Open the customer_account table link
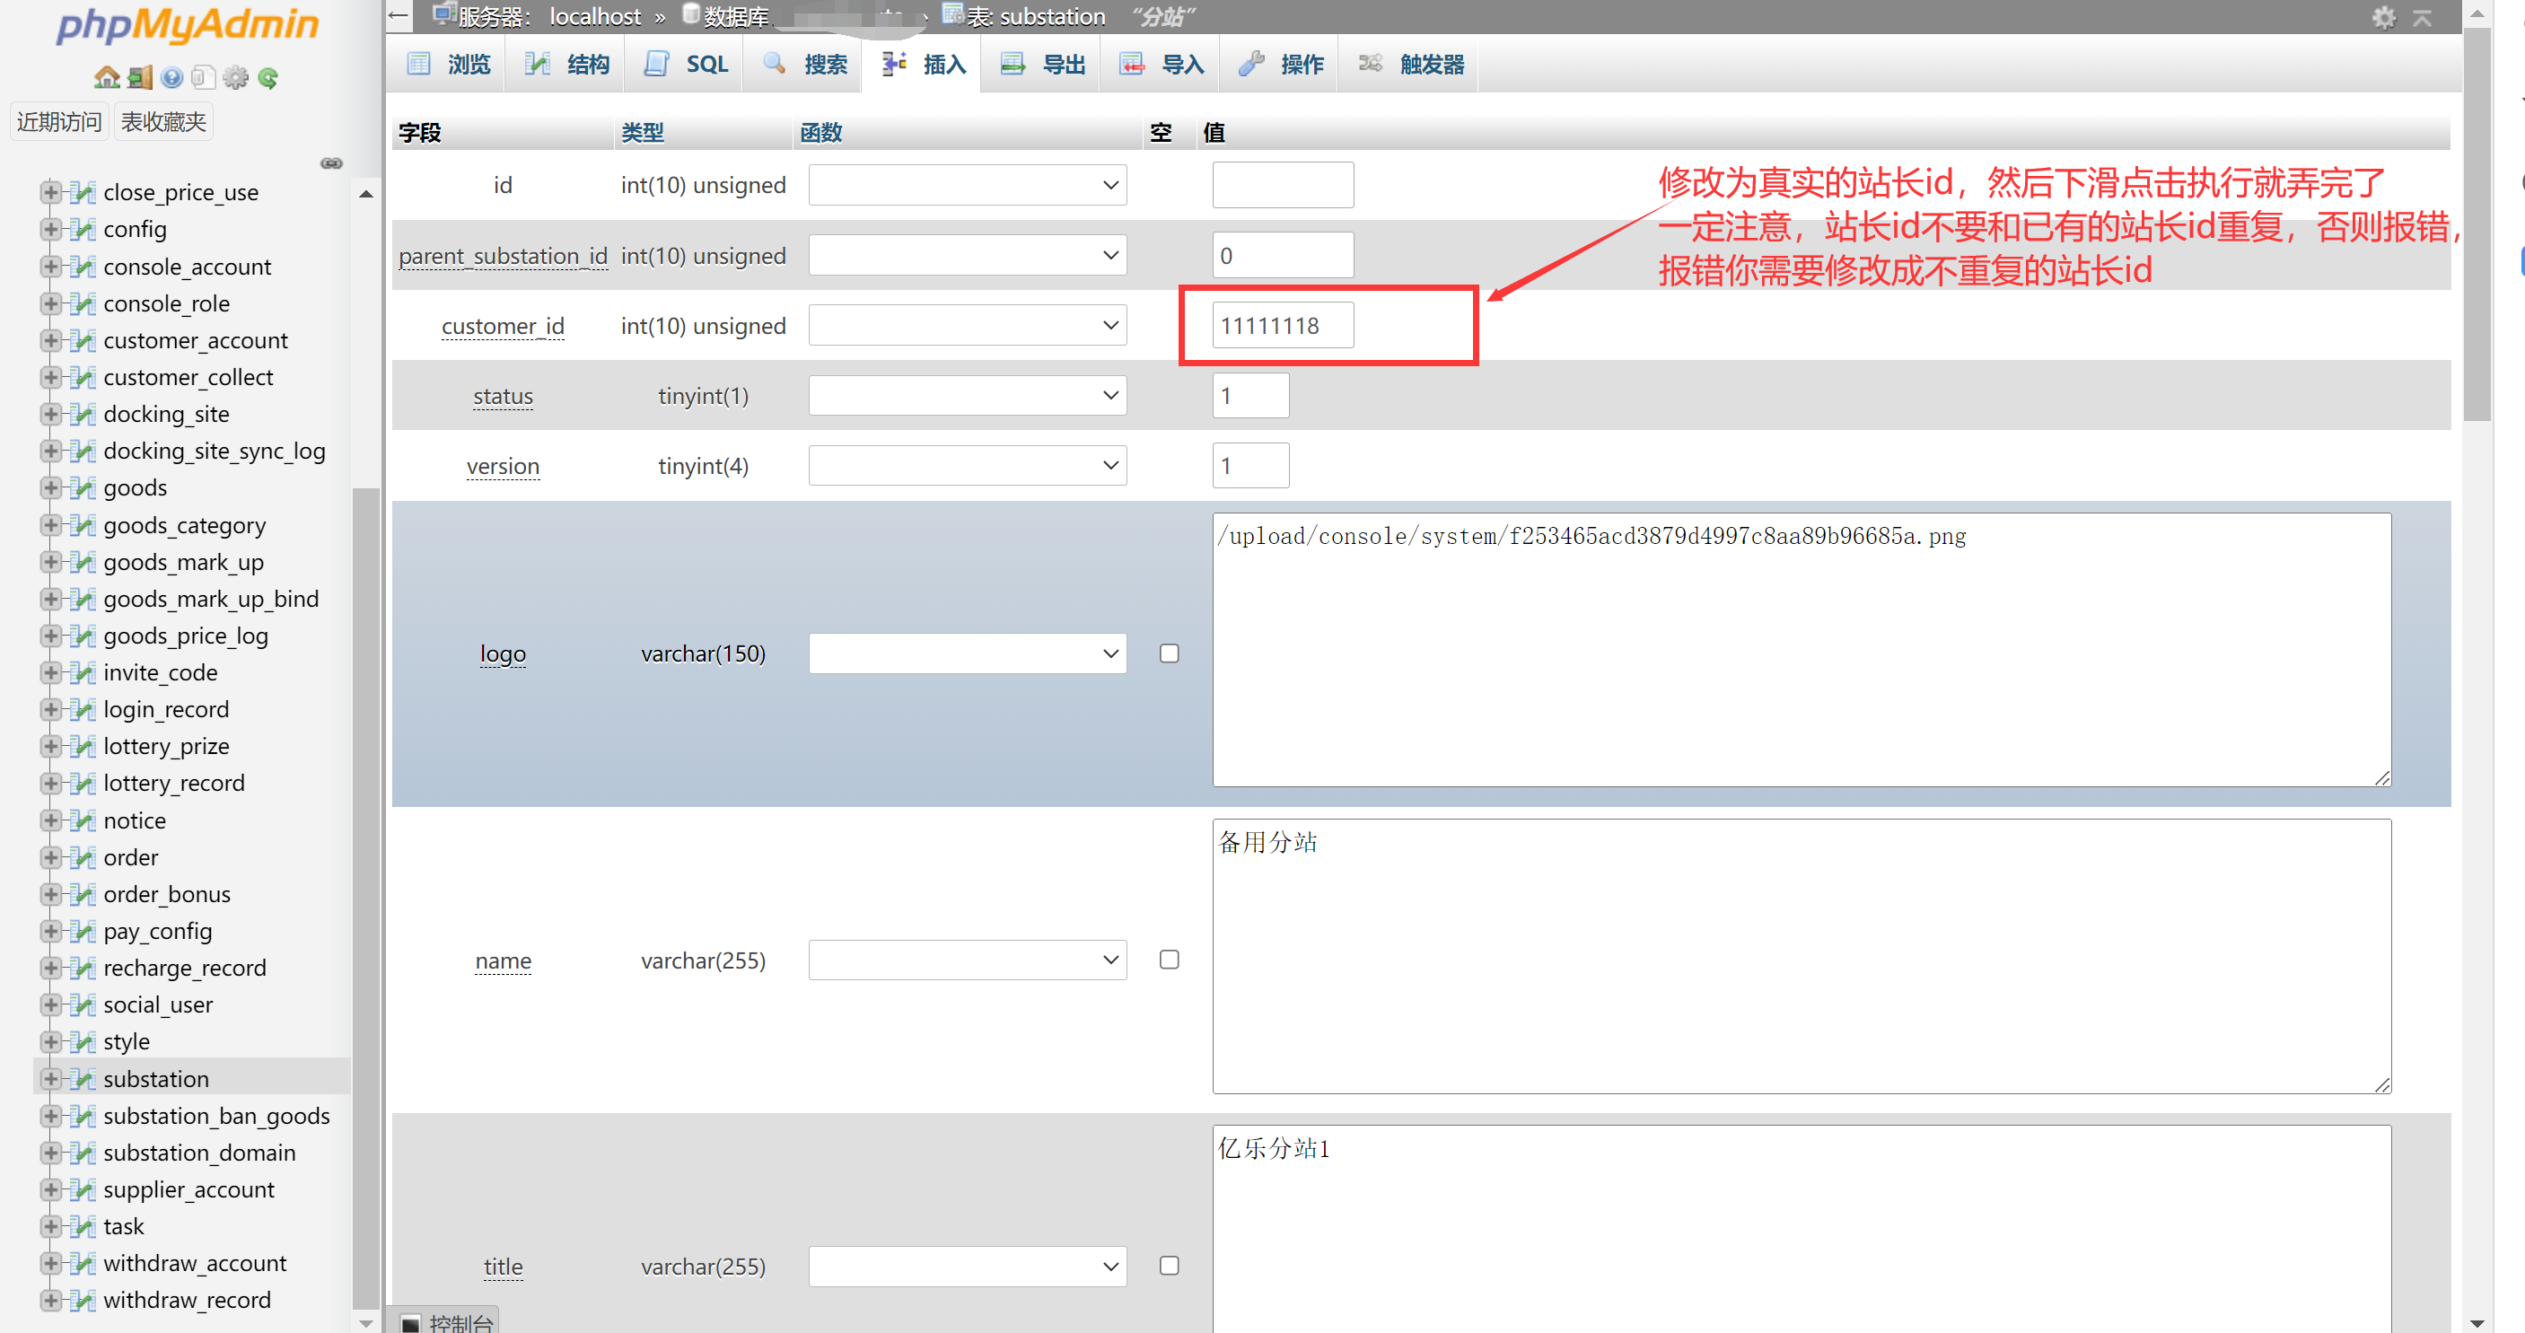The width and height of the screenshot is (2525, 1333). click(195, 340)
